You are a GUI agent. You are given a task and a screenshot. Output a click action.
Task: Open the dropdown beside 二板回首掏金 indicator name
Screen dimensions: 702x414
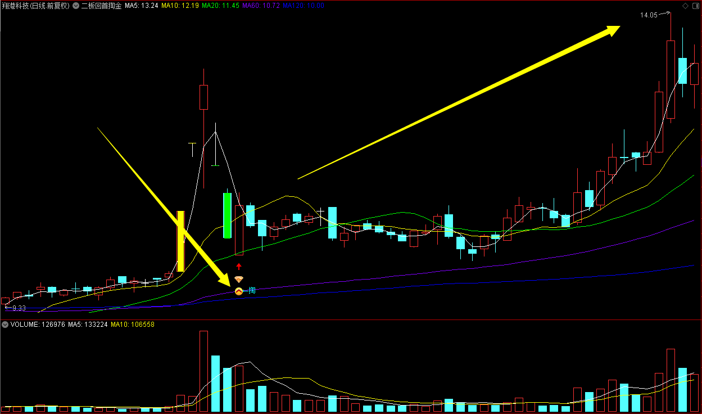76,6
